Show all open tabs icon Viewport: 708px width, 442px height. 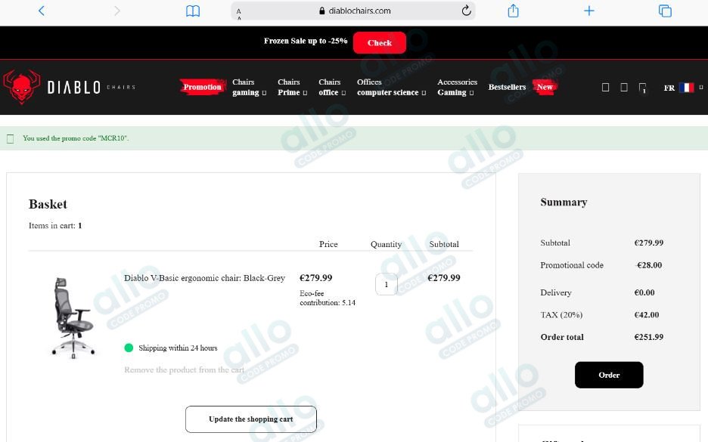[x=665, y=11]
